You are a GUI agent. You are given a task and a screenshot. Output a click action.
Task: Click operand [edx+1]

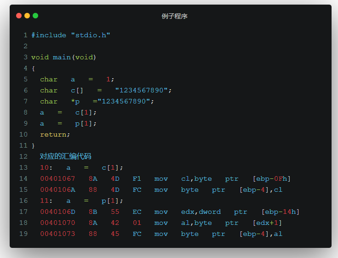tap(267, 223)
